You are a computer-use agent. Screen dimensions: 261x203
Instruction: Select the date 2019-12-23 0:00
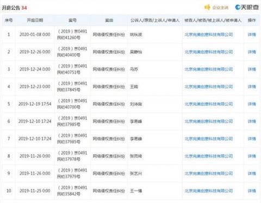coord(35,87)
